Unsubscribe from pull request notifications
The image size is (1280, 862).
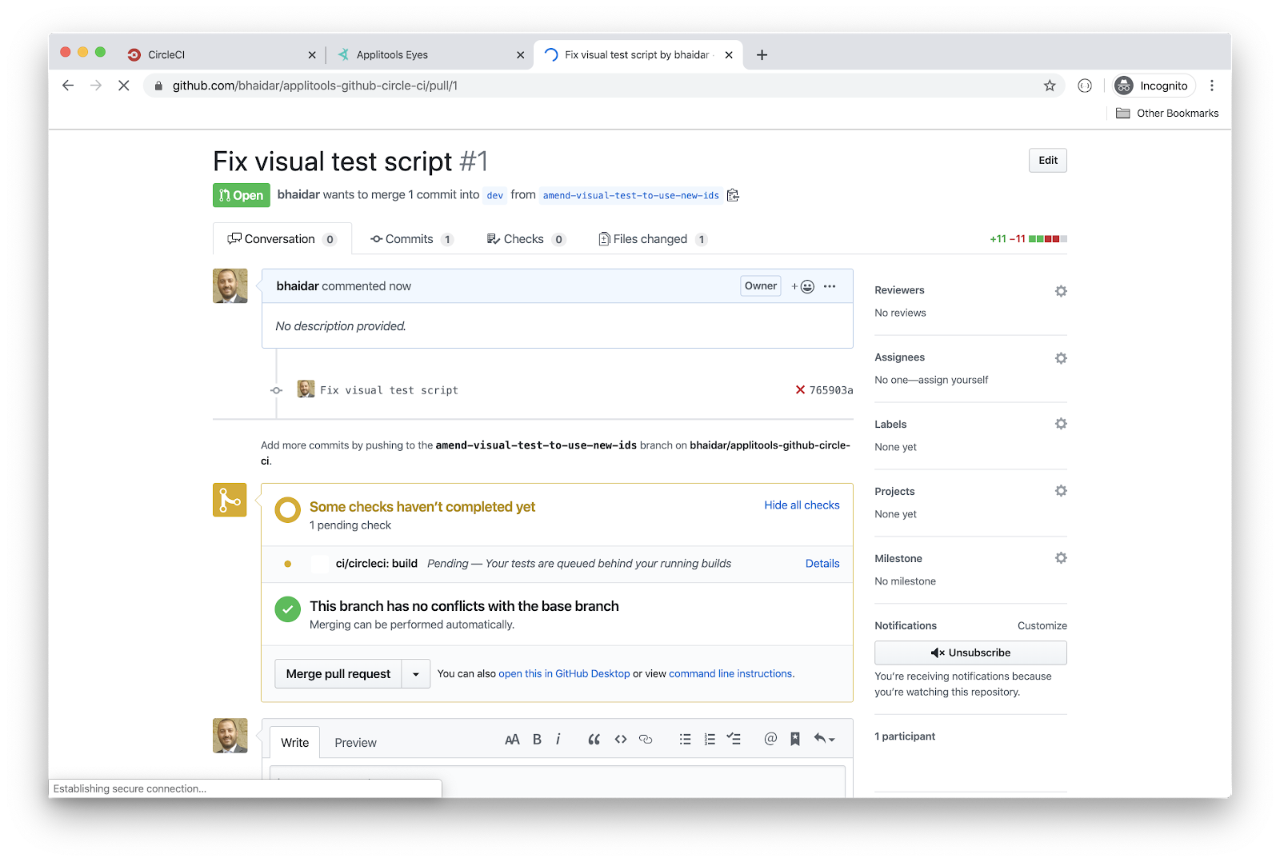tap(970, 652)
